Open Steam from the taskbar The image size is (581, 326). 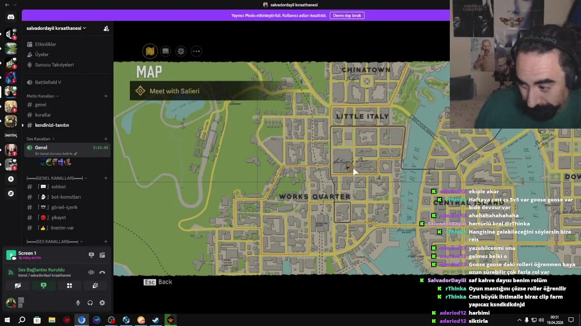tap(156, 320)
